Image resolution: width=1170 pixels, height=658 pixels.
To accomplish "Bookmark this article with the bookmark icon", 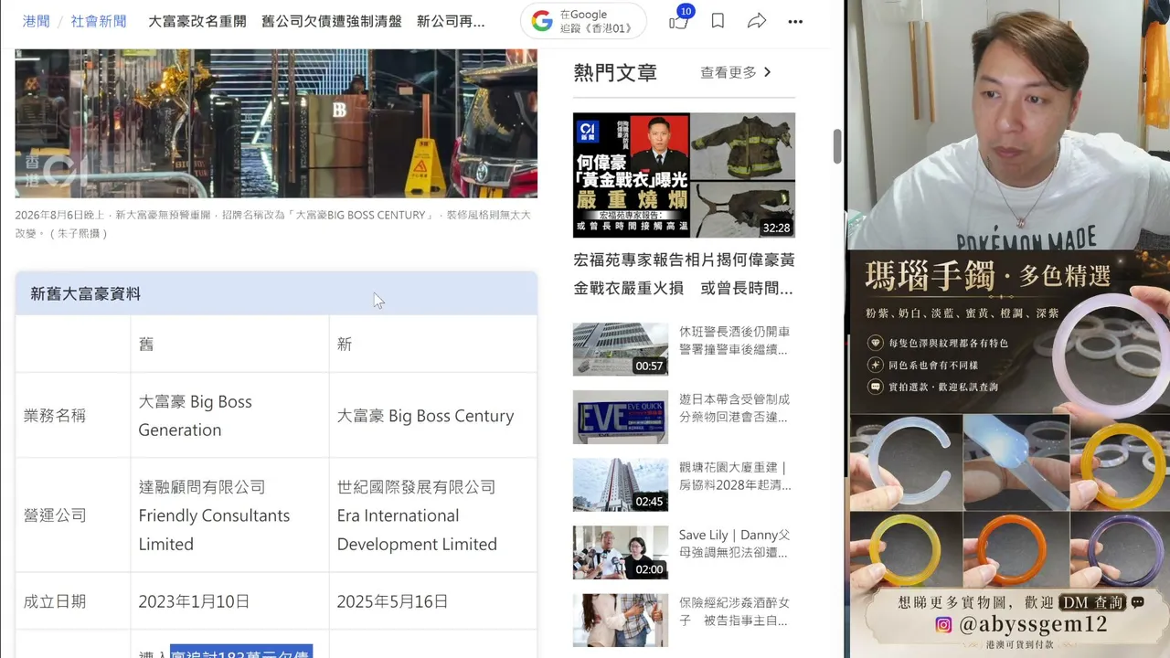I will coord(718,21).
